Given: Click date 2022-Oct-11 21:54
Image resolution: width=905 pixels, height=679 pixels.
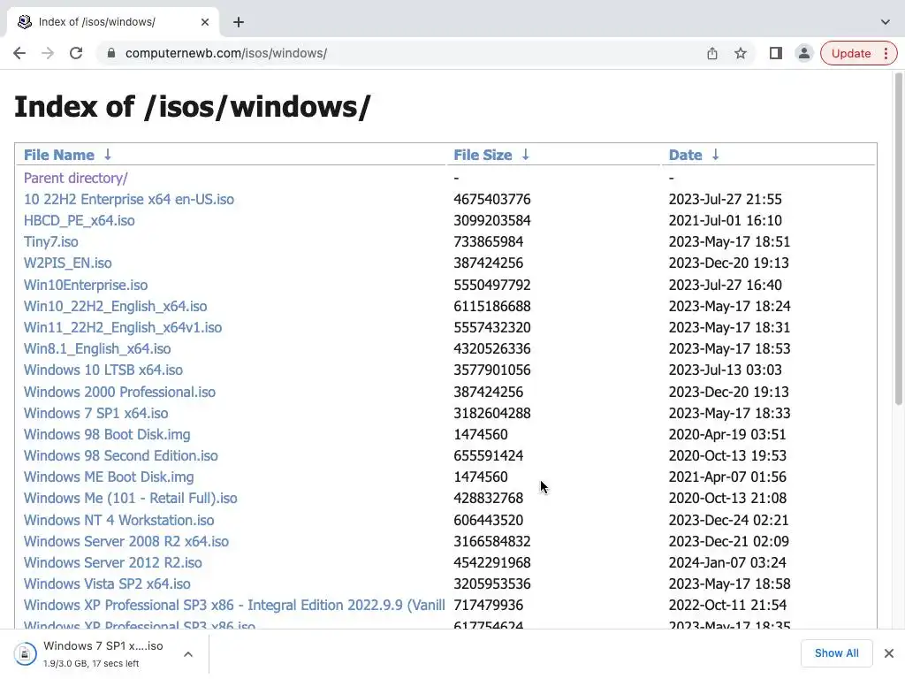Looking at the screenshot, I should 727,605.
